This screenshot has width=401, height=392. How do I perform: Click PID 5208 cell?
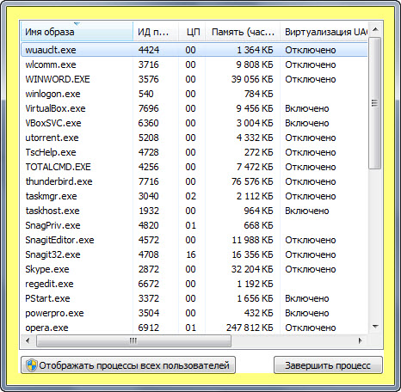pos(149,138)
